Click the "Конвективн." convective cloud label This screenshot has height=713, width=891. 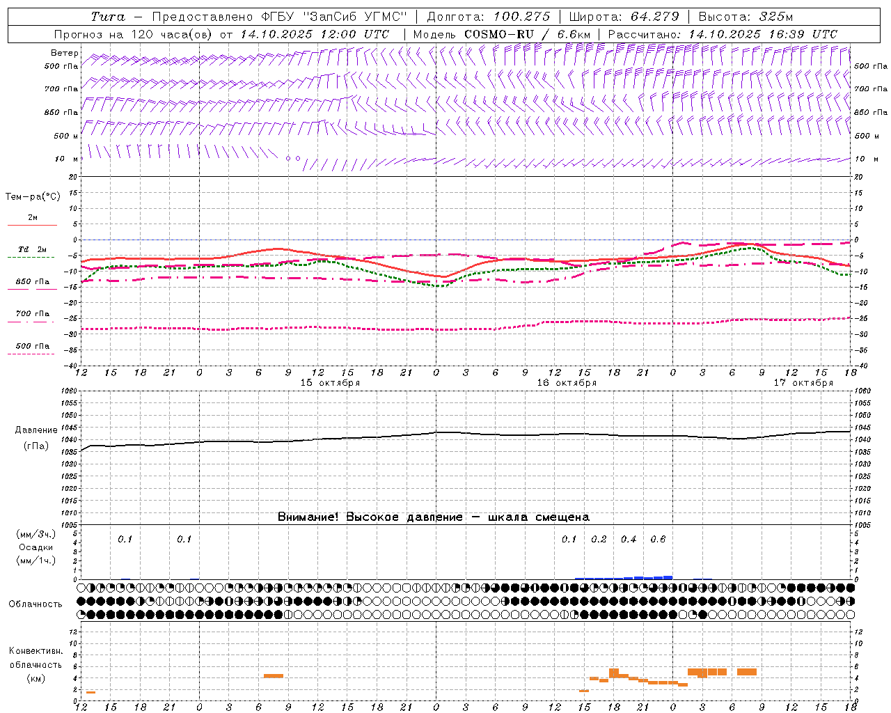point(36,651)
